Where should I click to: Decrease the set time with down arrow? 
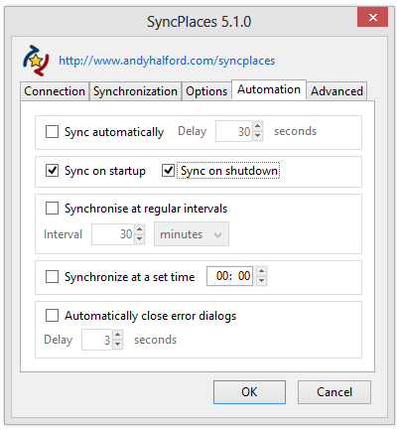[x=261, y=281]
